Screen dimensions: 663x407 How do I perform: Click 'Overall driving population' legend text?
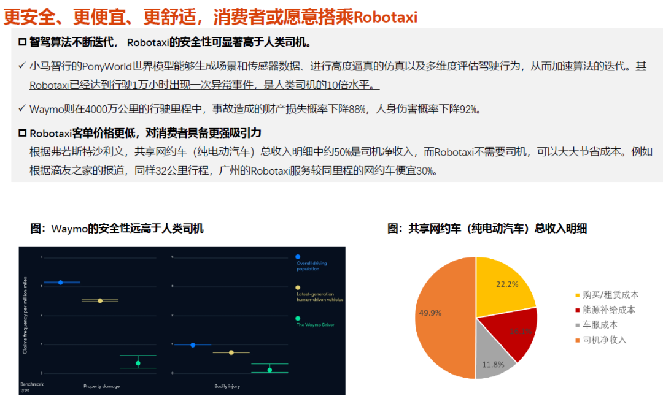pos(312,266)
